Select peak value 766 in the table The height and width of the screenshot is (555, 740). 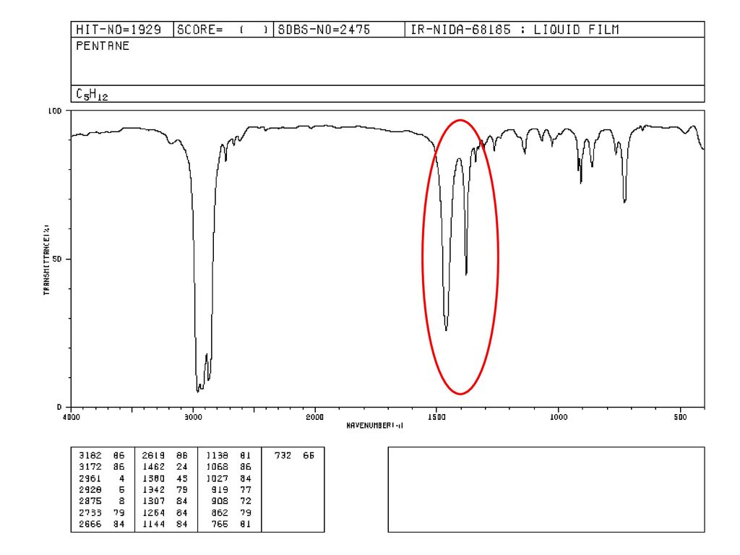tap(220, 525)
